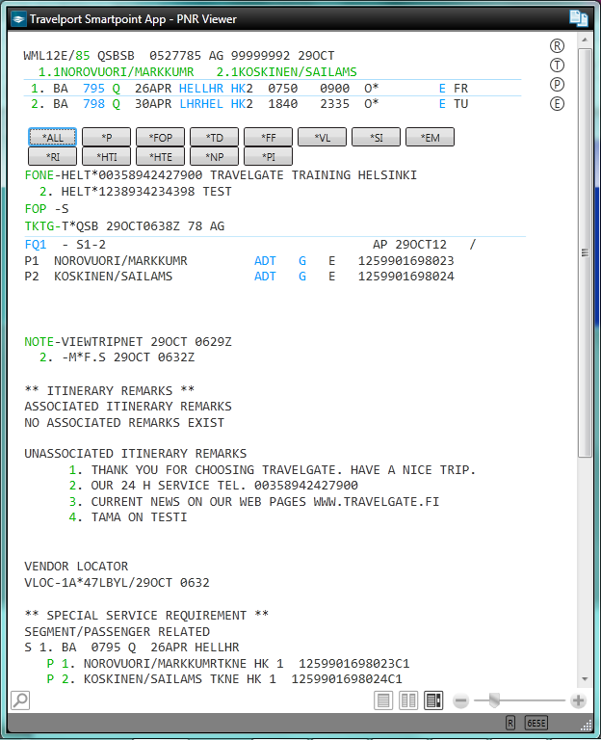Click the vertical scrollbar thumb
The height and width of the screenshot is (740, 601).
click(585, 252)
